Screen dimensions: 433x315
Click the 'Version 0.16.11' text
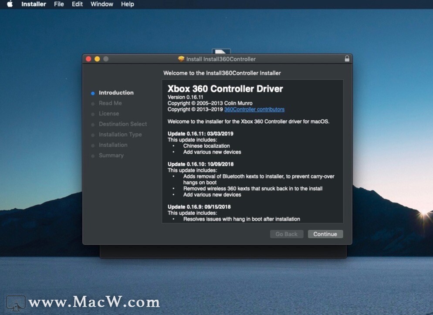click(x=185, y=97)
